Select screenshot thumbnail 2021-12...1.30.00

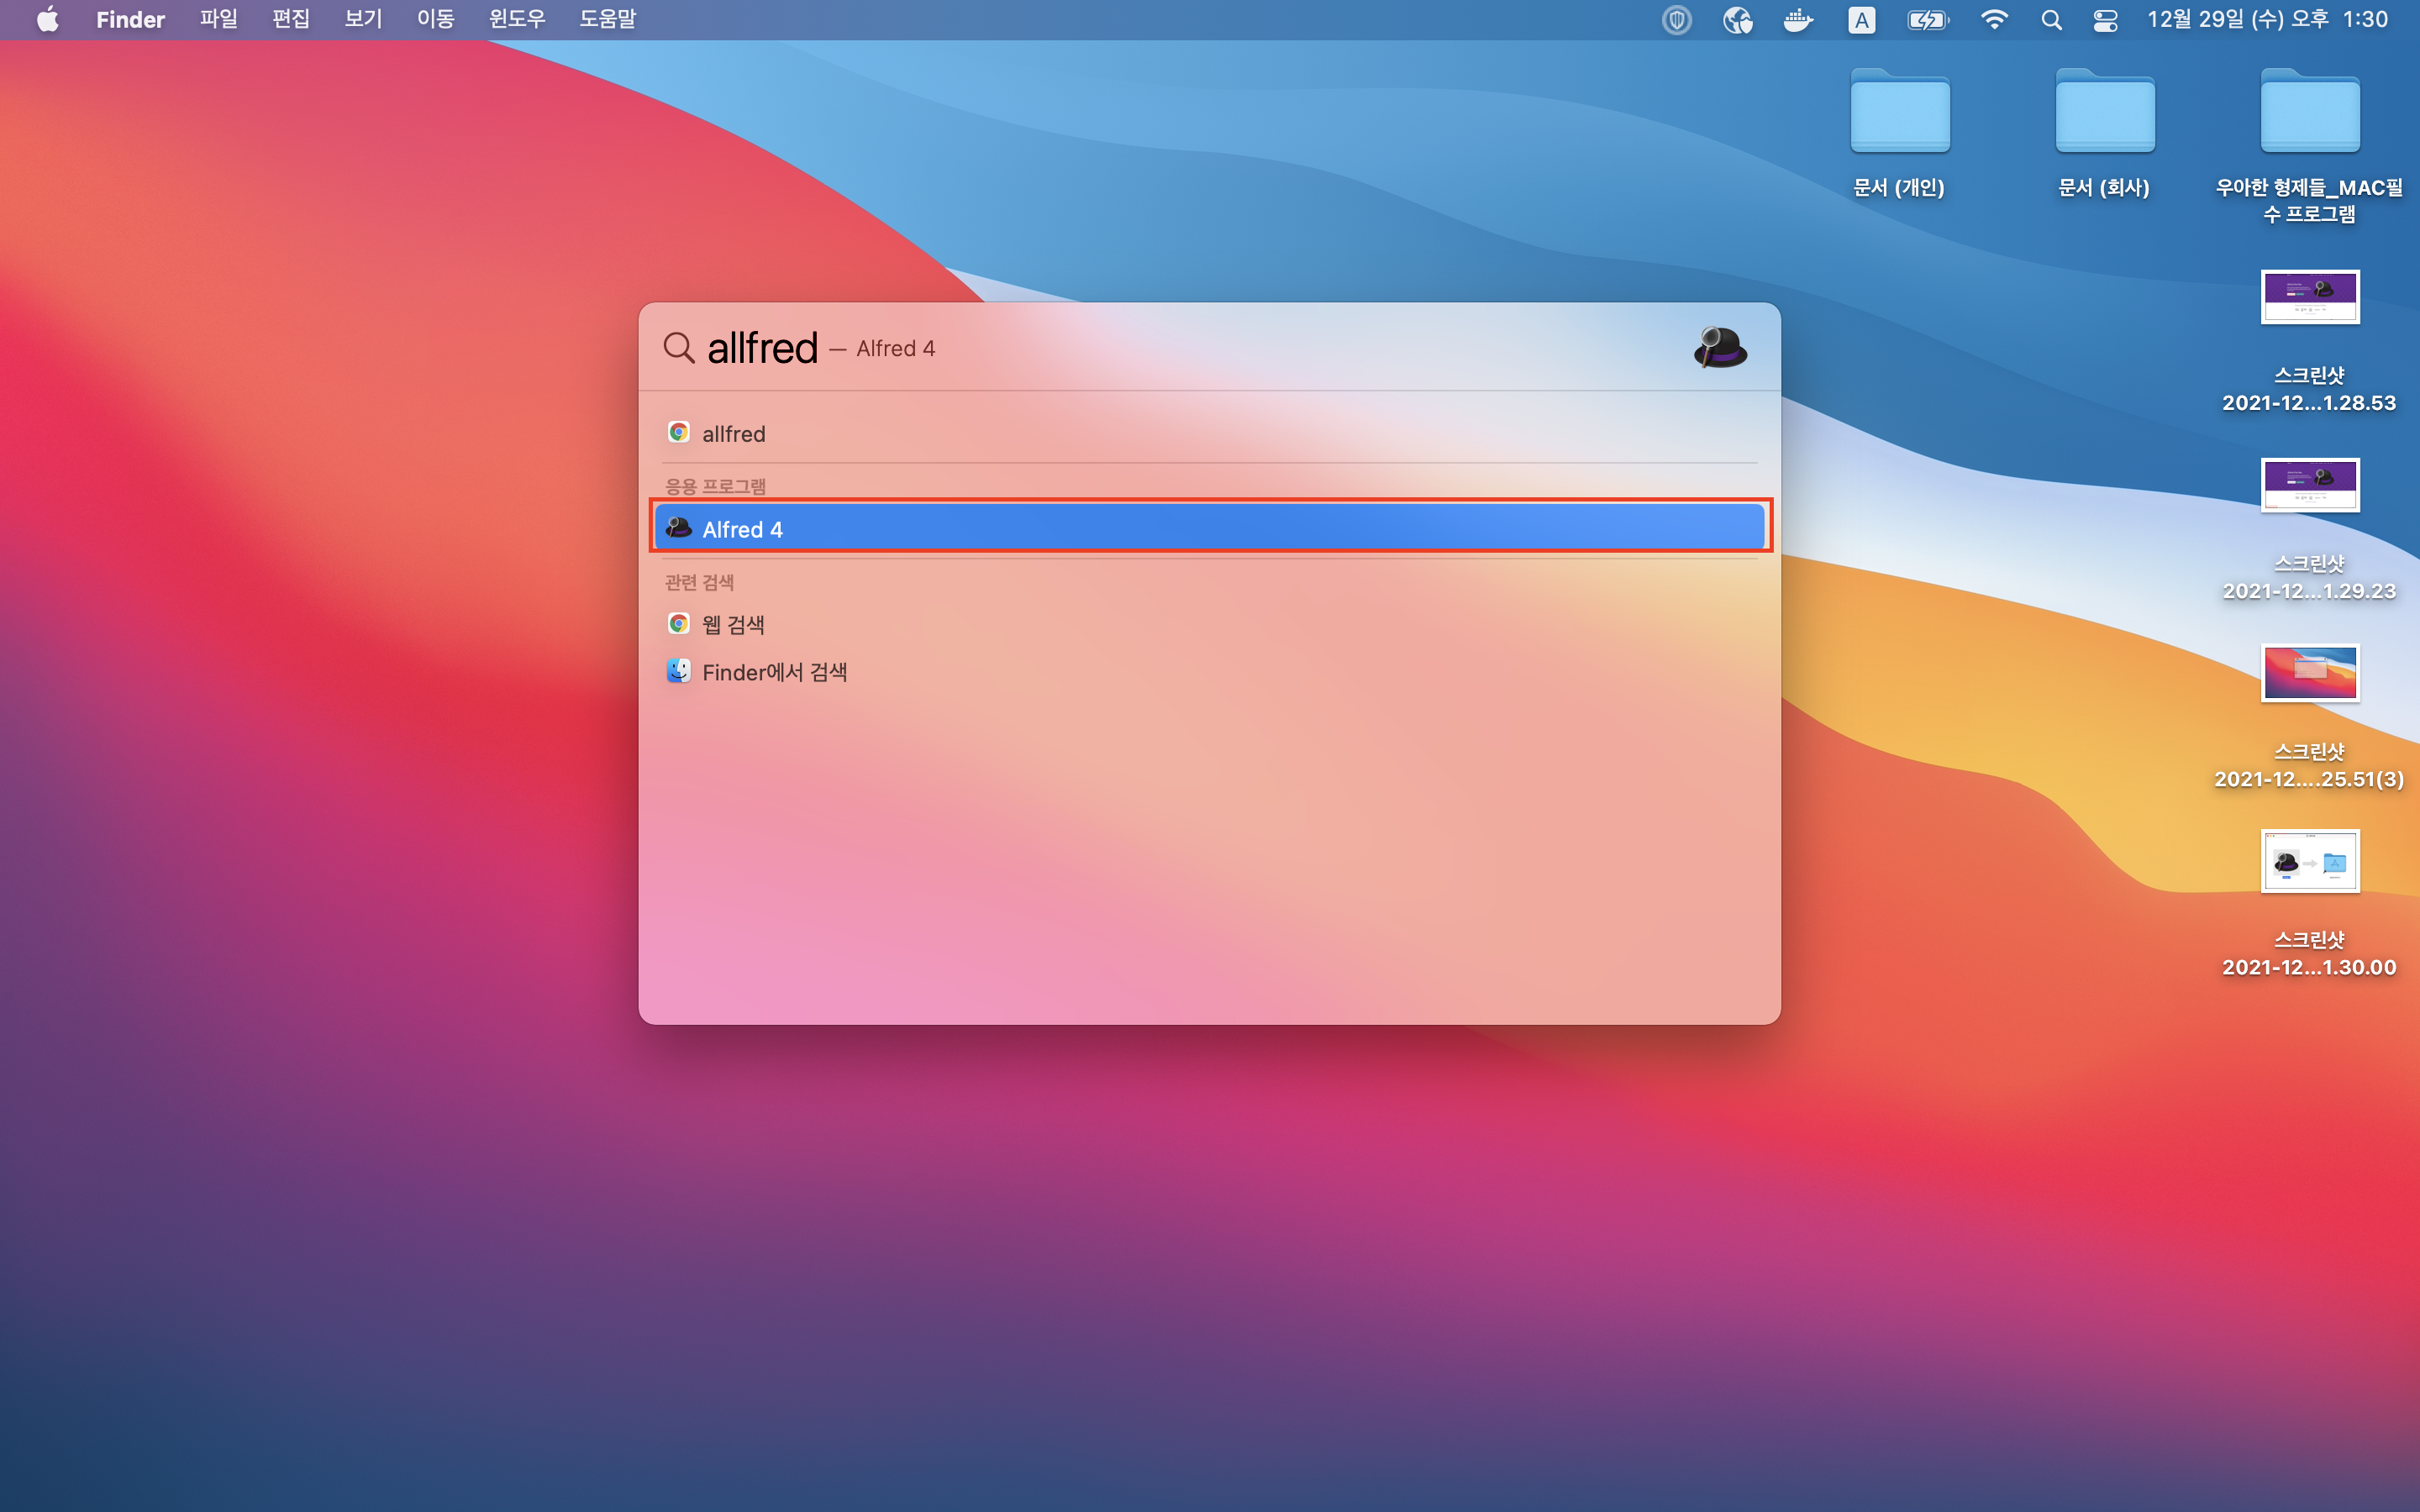2309,861
